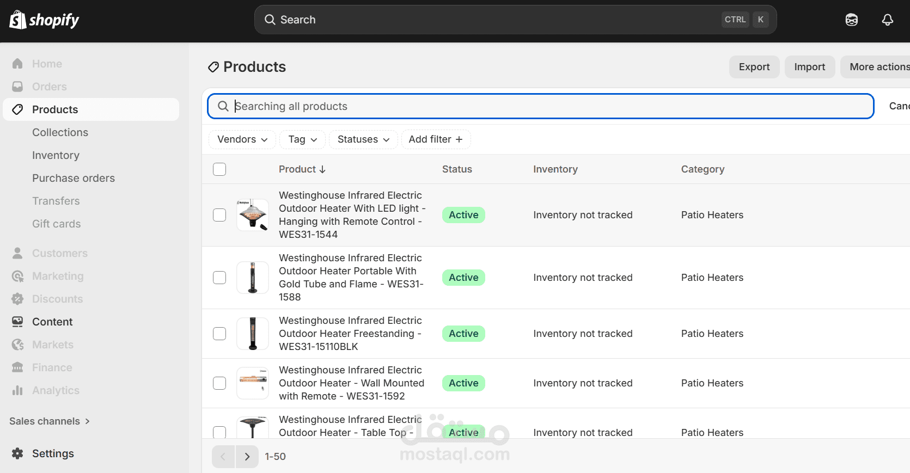Click the 1-50 pagination range text

coord(275,457)
